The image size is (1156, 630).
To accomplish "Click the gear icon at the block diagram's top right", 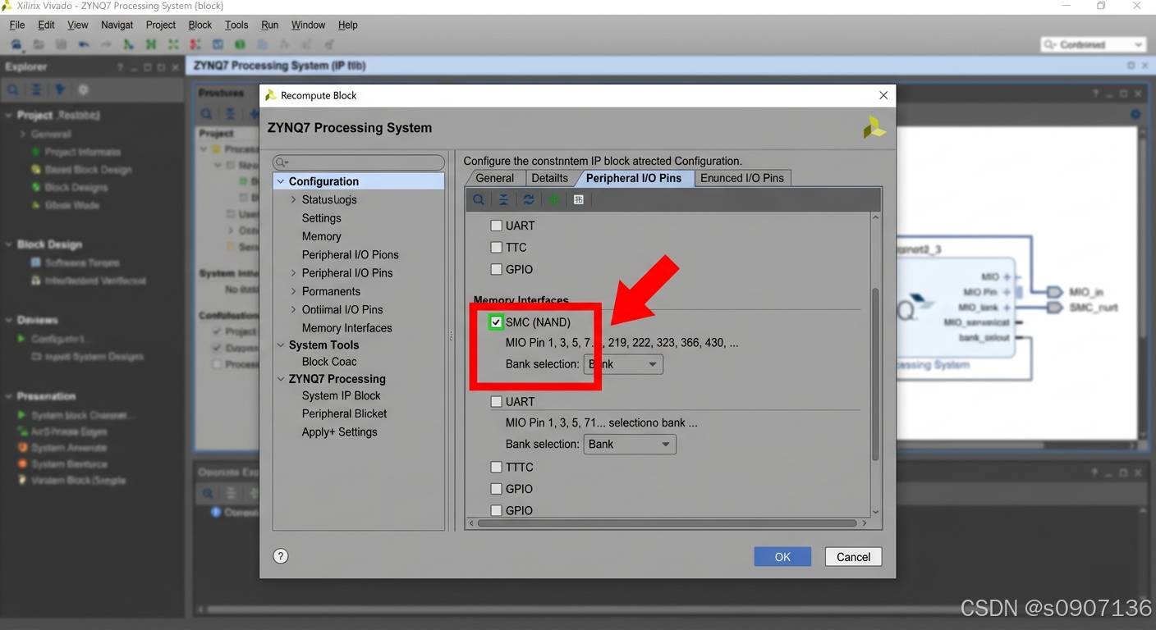I will (x=1135, y=114).
